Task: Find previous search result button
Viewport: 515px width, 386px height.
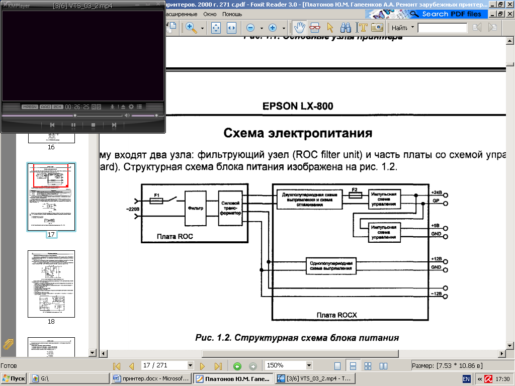Action: tap(477, 28)
